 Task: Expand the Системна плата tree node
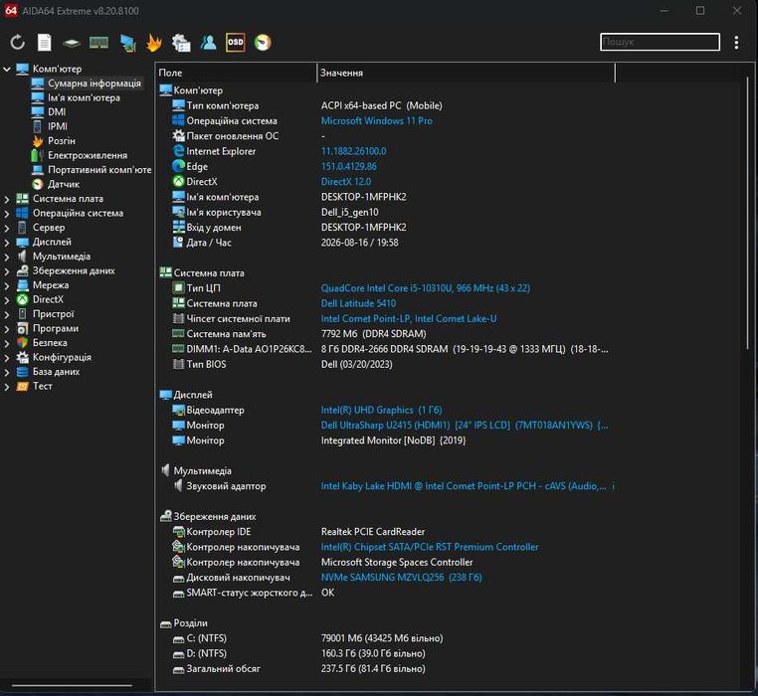(7, 199)
